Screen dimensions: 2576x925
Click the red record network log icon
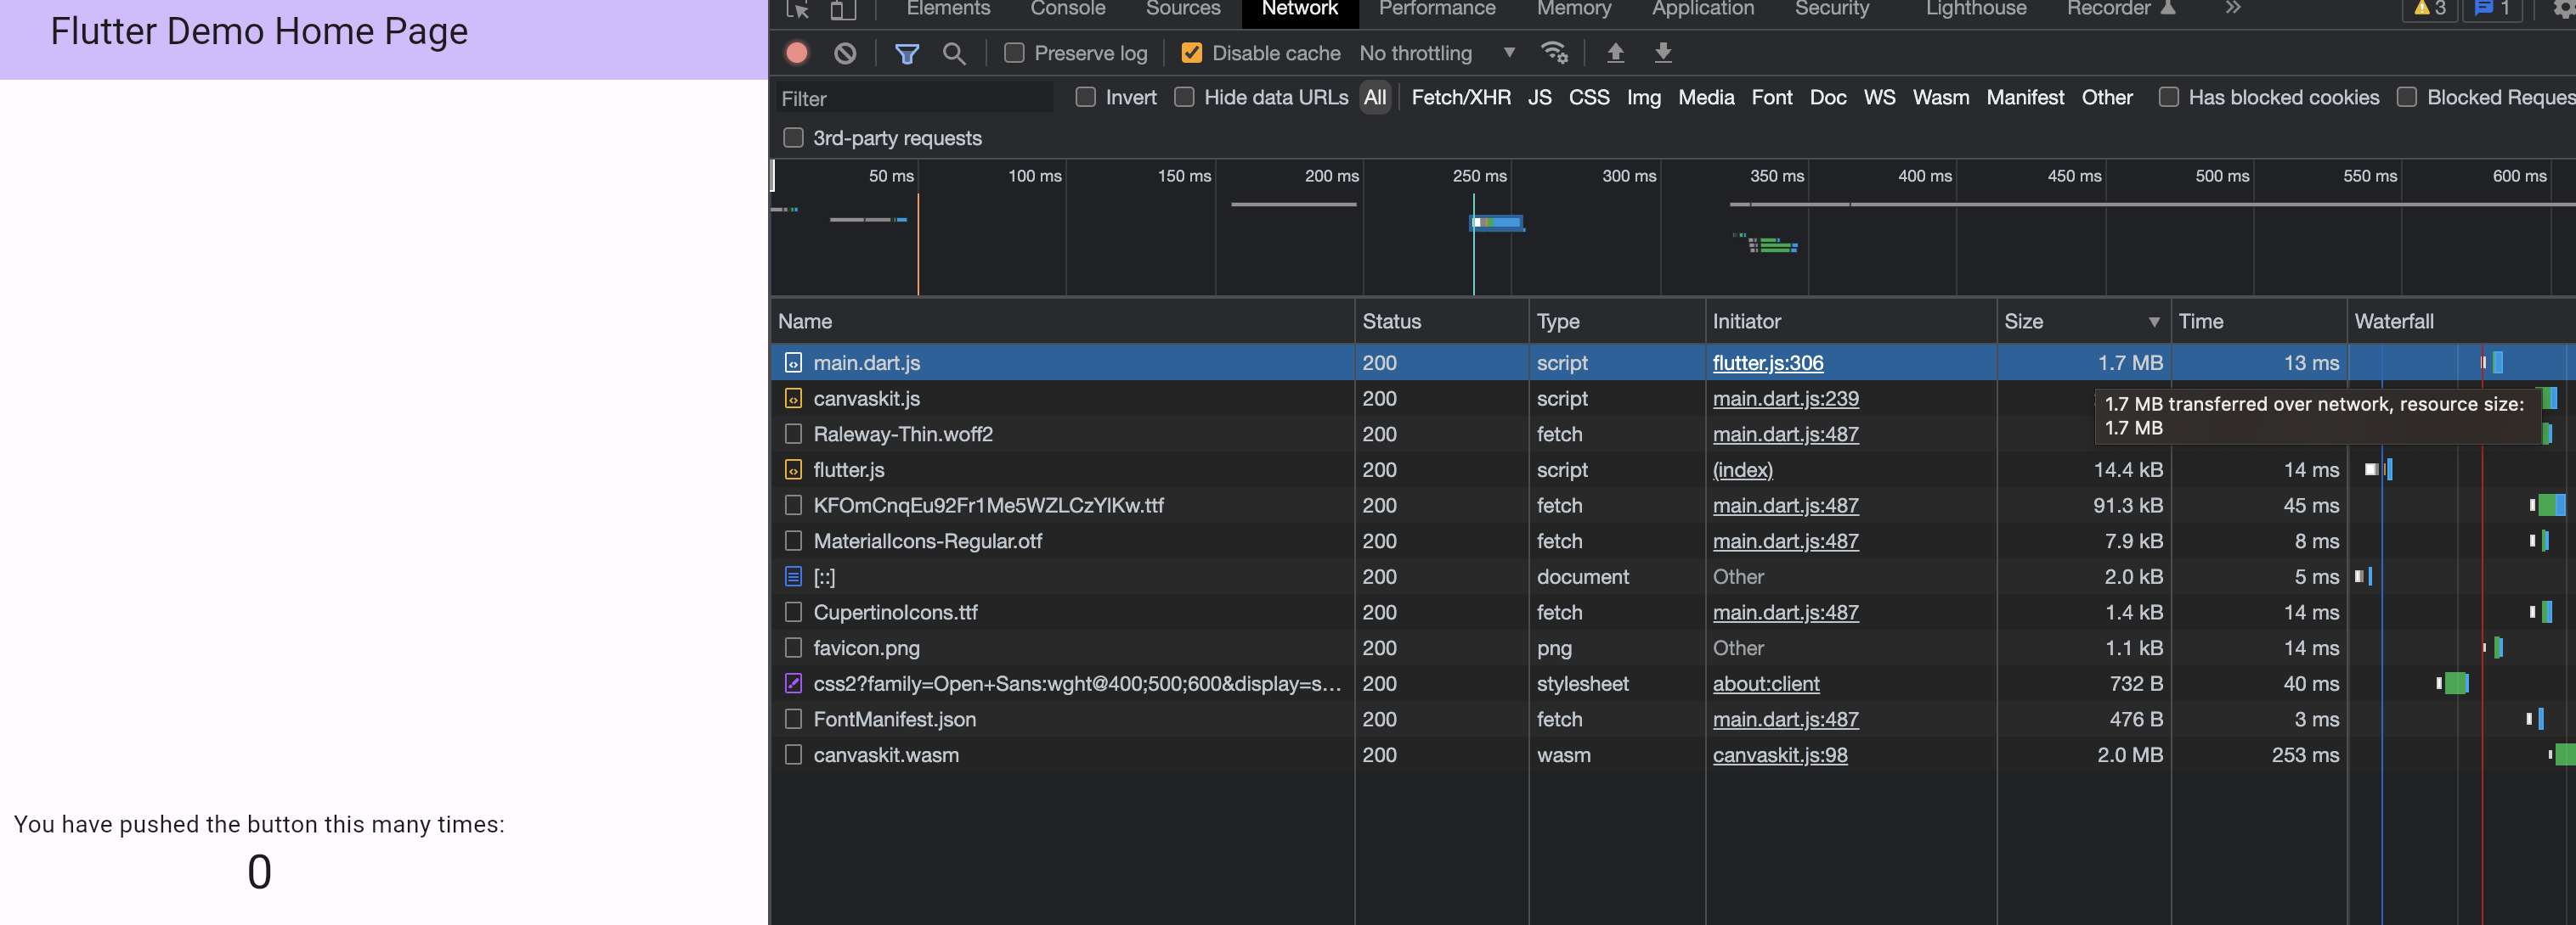coord(796,53)
